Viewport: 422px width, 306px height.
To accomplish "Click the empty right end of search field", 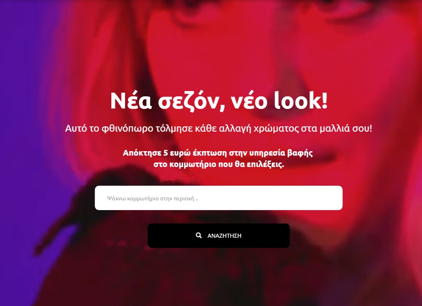I will (309, 198).
